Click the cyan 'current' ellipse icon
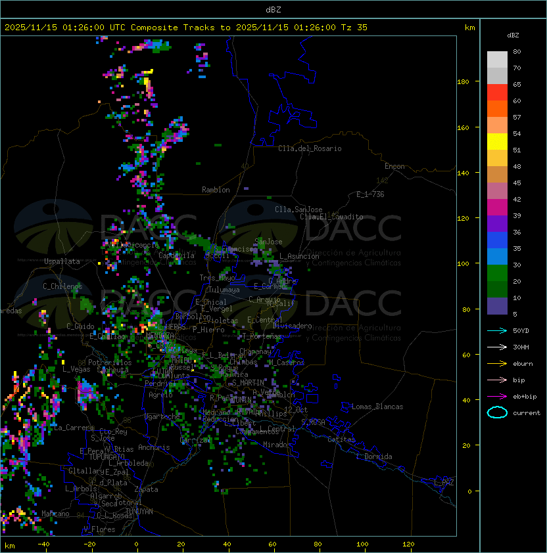 click(497, 412)
